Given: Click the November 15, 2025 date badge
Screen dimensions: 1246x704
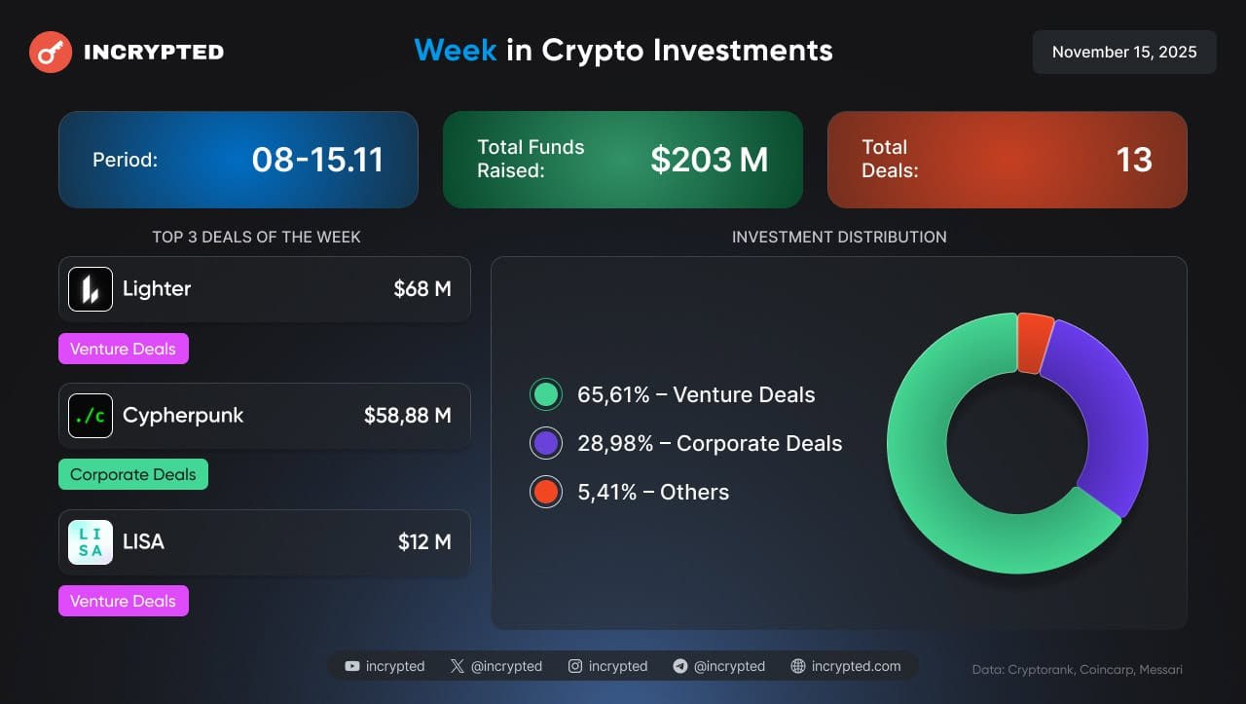Looking at the screenshot, I should pyautogui.click(x=1124, y=52).
